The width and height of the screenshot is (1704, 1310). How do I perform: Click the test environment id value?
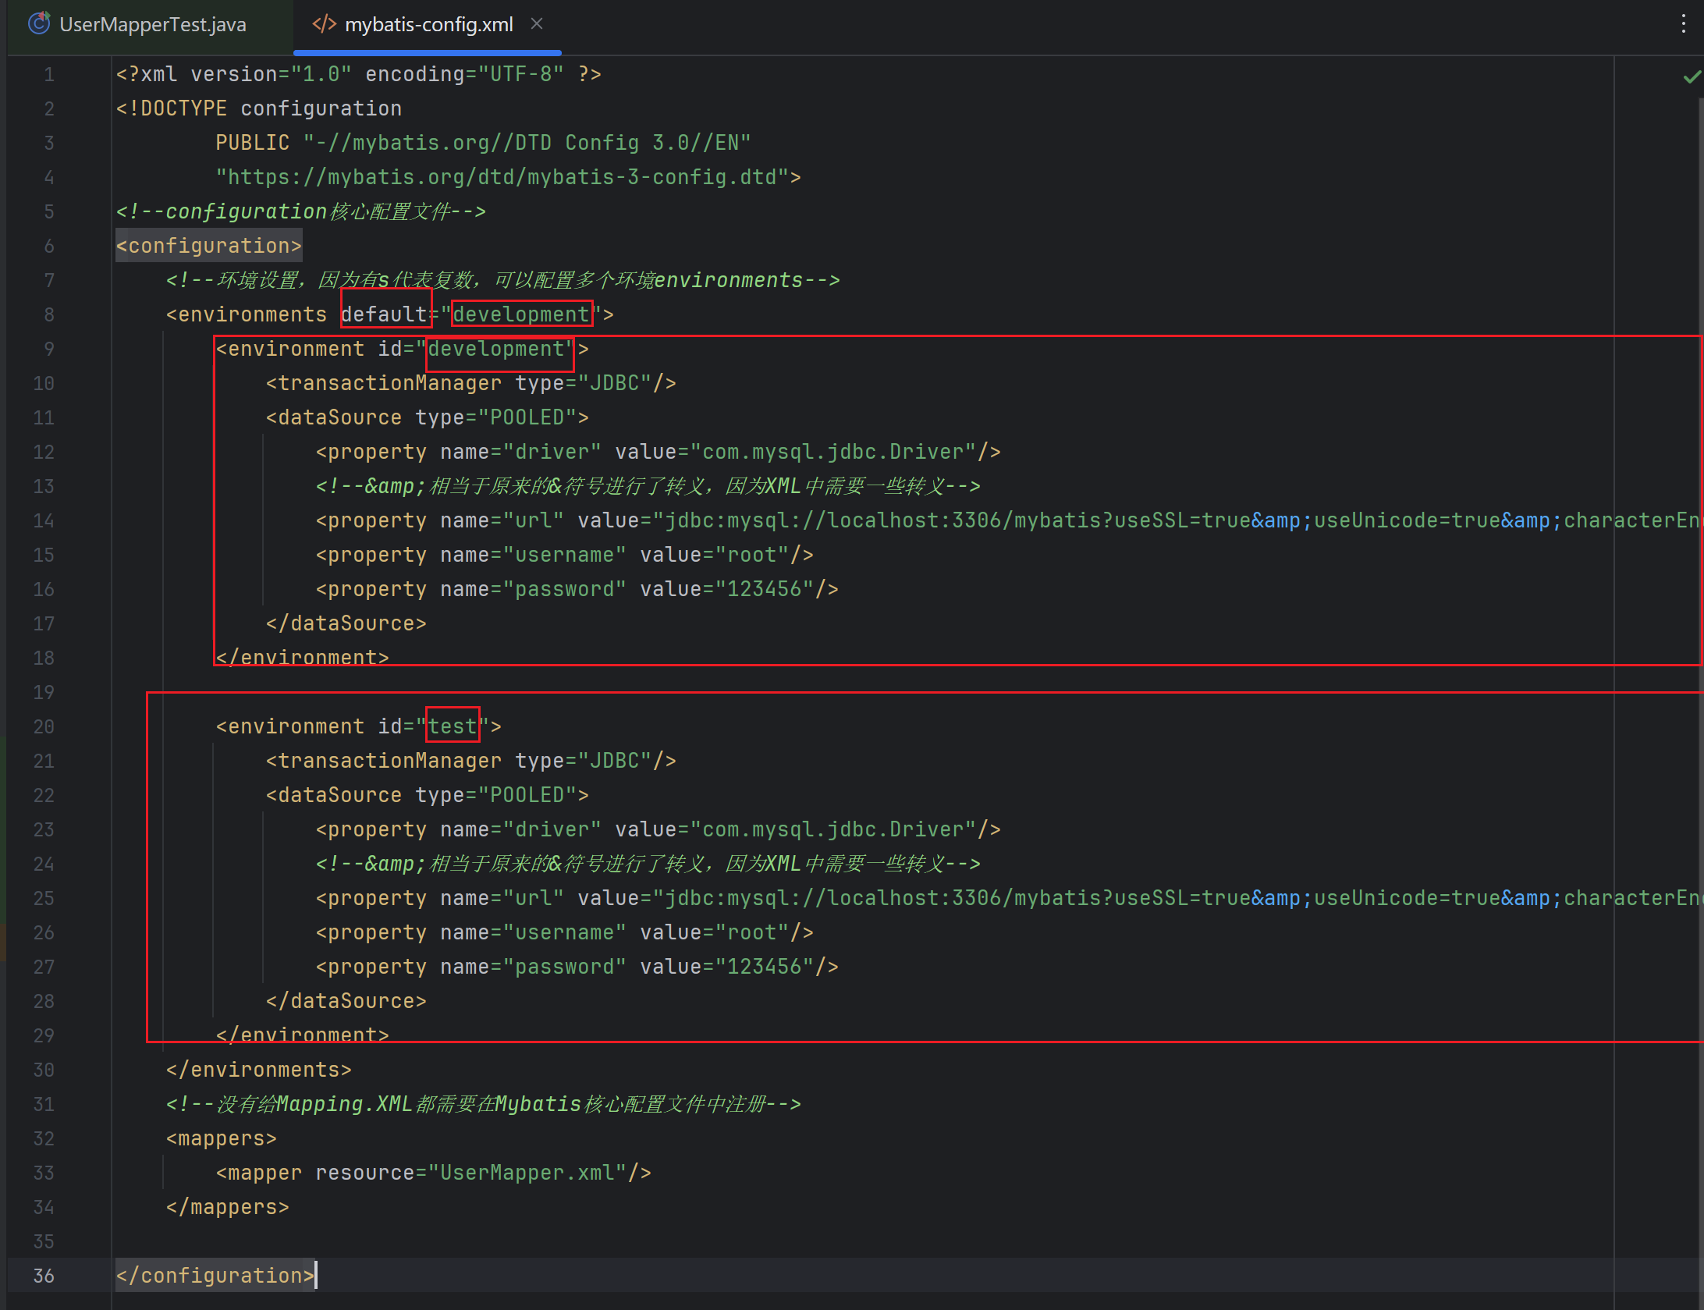tap(452, 726)
